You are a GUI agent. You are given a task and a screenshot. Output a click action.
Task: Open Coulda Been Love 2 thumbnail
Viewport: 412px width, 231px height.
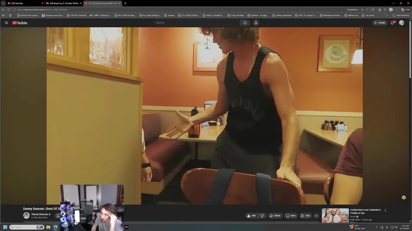coord(335,216)
